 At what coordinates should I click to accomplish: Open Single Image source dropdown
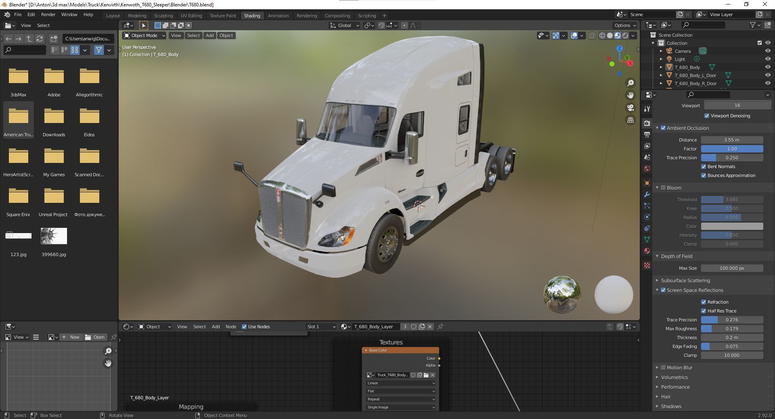pyautogui.click(x=400, y=407)
